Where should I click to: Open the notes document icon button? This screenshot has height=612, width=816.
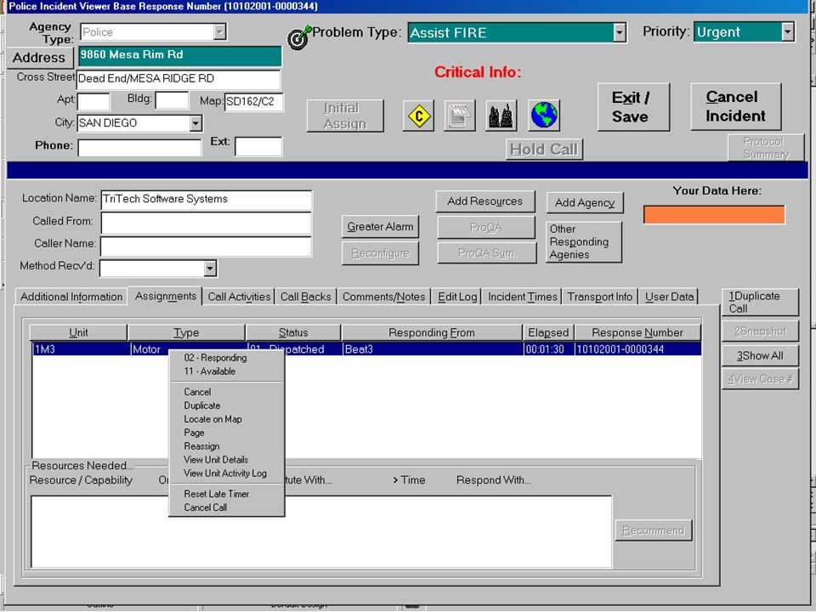click(460, 116)
